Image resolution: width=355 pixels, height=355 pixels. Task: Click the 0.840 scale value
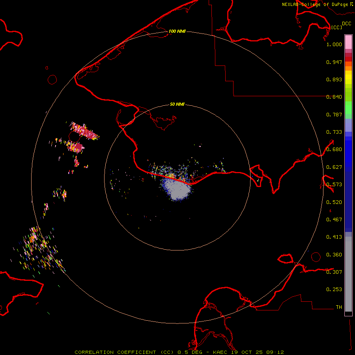pyautogui.click(x=334, y=97)
